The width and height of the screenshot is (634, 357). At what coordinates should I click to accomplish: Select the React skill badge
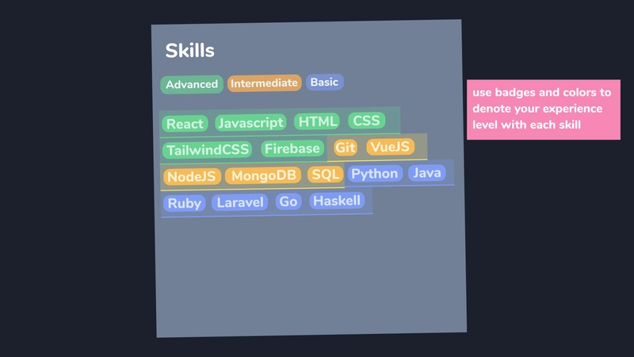[x=185, y=124]
